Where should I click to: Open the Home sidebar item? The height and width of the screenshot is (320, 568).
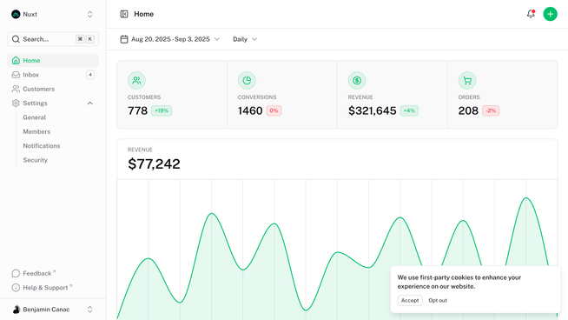pyautogui.click(x=53, y=61)
